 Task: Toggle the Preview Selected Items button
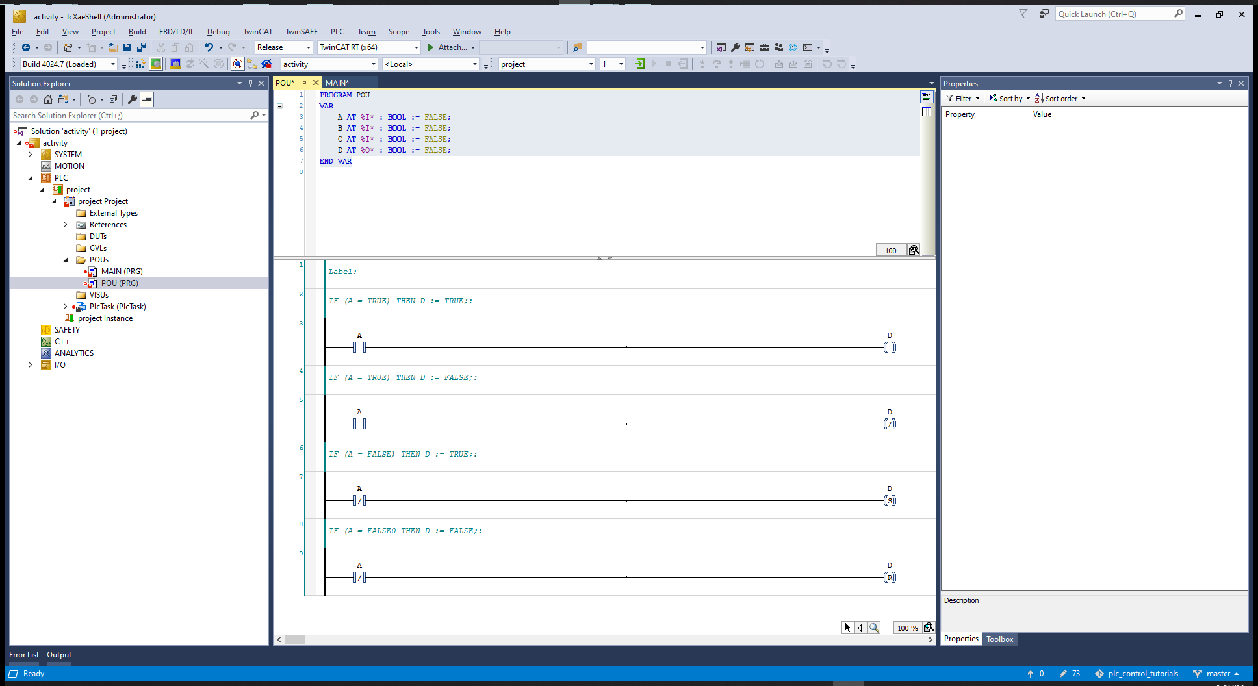[148, 99]
